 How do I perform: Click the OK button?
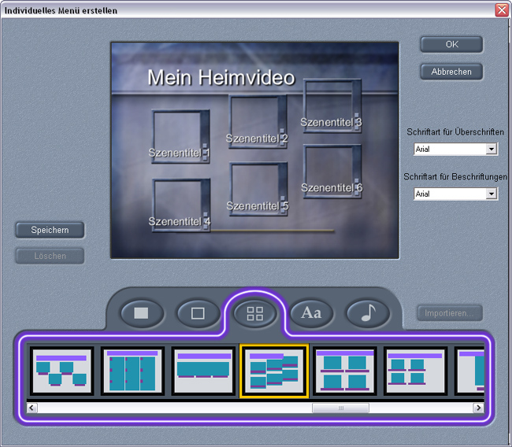tap(451, 45)
